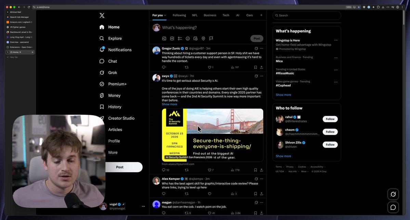Image resolution: width=410 pixels, height=220 pixels.
Task: Open Grok from the left navigation
Action: tap(108, 73)
